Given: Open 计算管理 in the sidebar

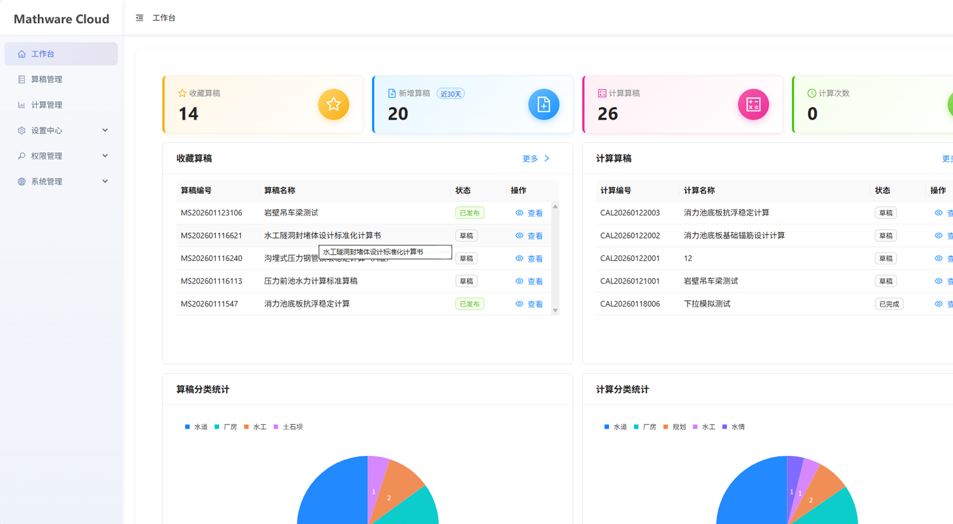Looking at the screenshot, I should (46, 105).
